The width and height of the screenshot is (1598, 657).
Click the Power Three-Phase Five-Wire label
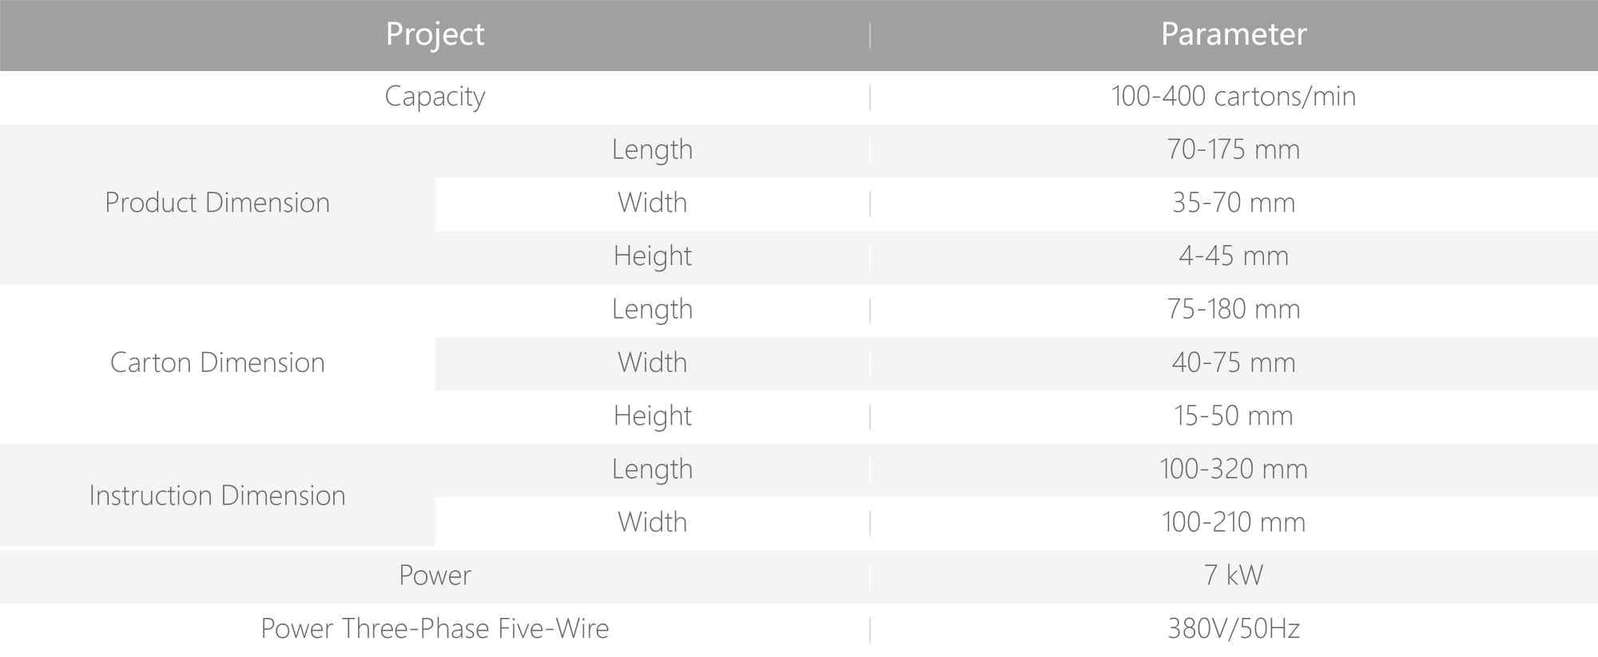coord(435,629)
